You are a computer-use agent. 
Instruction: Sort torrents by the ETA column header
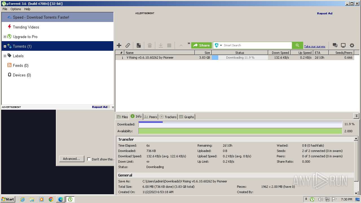pos(321,53)
